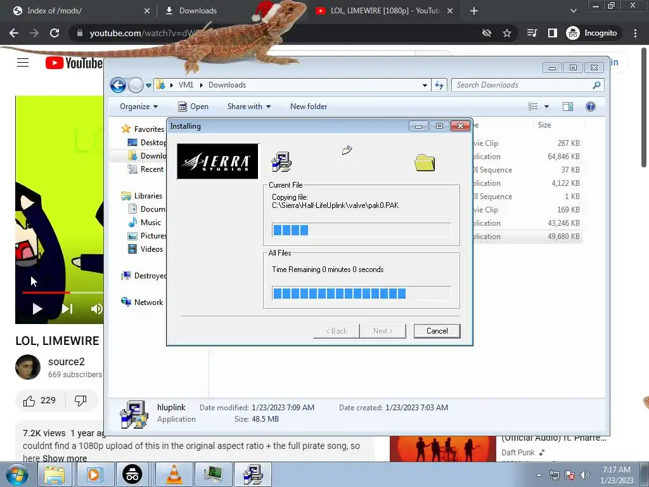
Task: Select Favorites in navigation pane
Action: pyautogui.click(x=143, y=129)
